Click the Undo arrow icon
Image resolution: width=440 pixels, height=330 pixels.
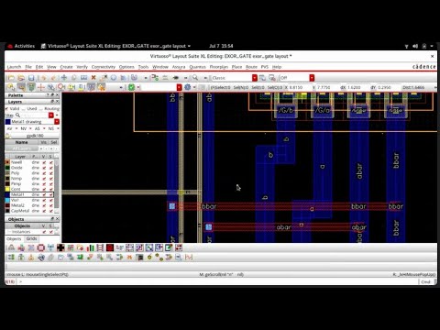(43, 78)
